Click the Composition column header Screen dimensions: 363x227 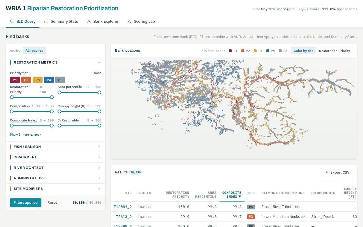[x=323, y=193]
